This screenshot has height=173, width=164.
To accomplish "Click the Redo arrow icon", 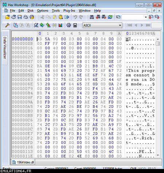I will (81, 17).
